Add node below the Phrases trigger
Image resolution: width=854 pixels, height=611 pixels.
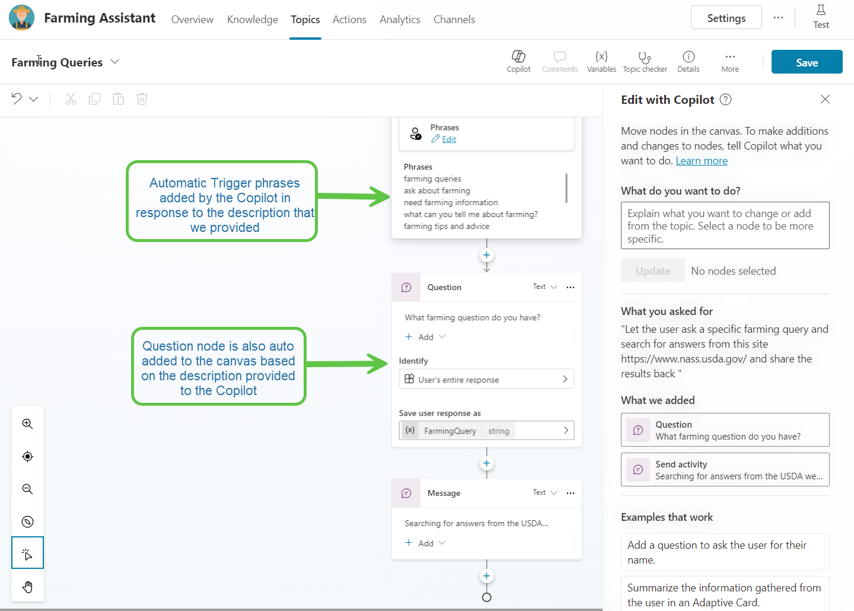(486, 255)
